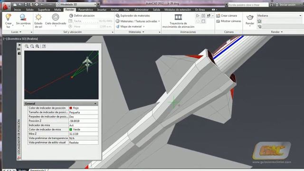Click Crear cámara
Viewport: 304px width, 171px height.
coord(227,16)
